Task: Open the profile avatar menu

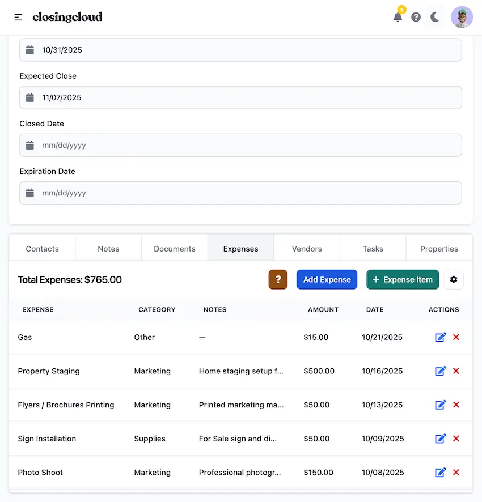Action: click(462, 17)
